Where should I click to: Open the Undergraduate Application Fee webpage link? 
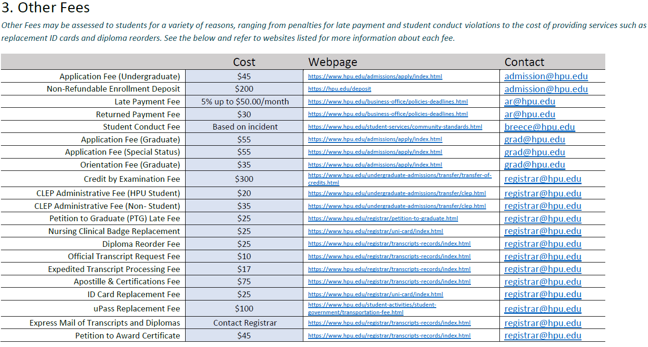point(375,76)
